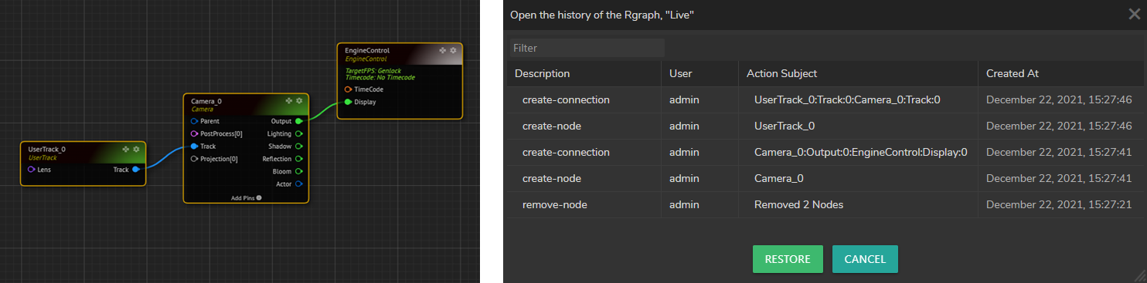
Task: Click the Cancel button
Action: [865, 259]
